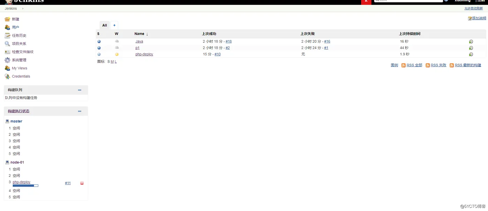Click the 新建 new item icon
Screen dimensions: 488x211
click(x=7, y=19)
